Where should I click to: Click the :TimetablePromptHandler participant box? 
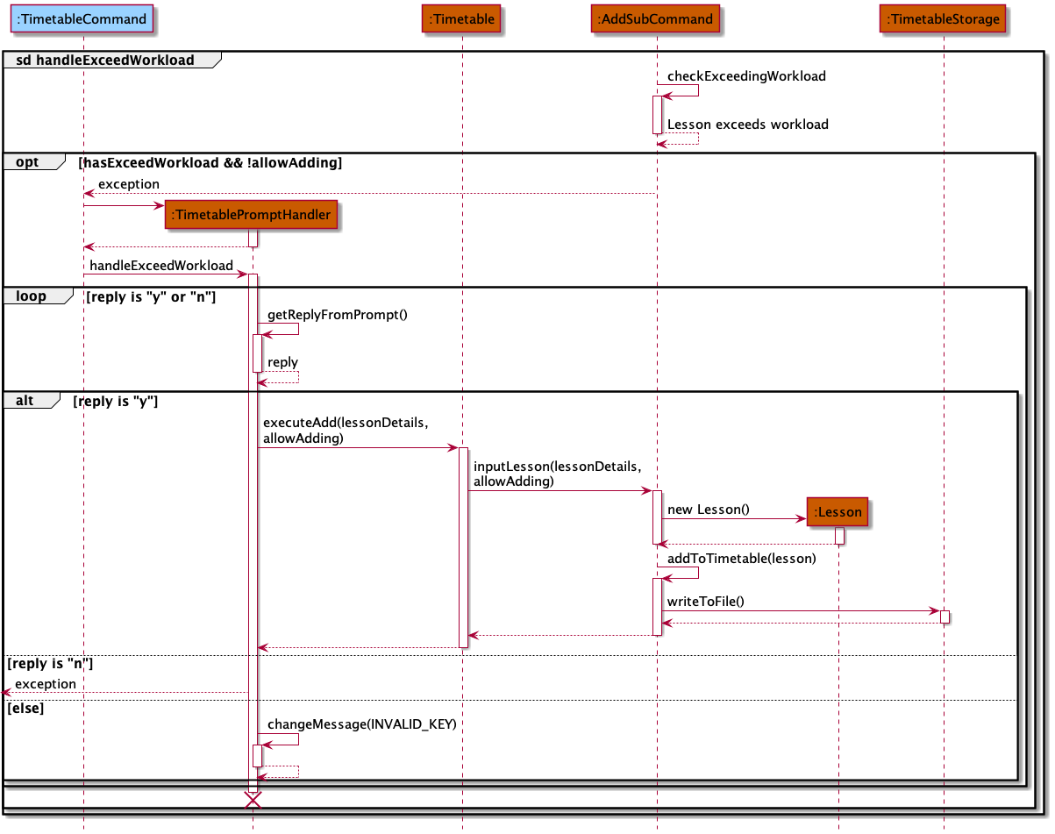click(250, 214)
